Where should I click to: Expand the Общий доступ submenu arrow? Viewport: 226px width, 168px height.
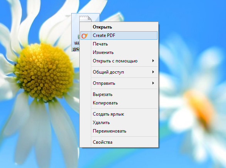[x=153, y=72]
